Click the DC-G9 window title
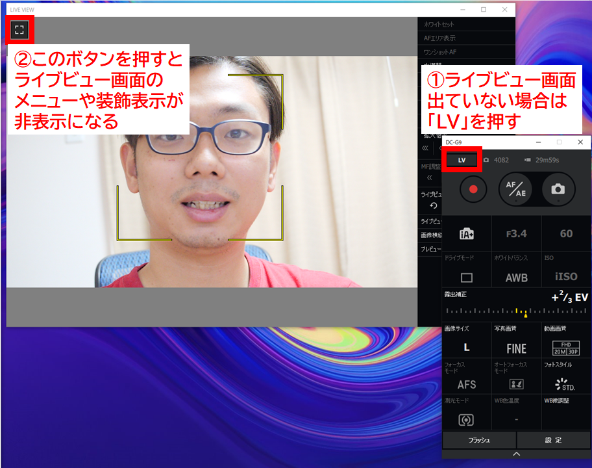The width and height of the screenshot is (592, 468). coord(454,142)
